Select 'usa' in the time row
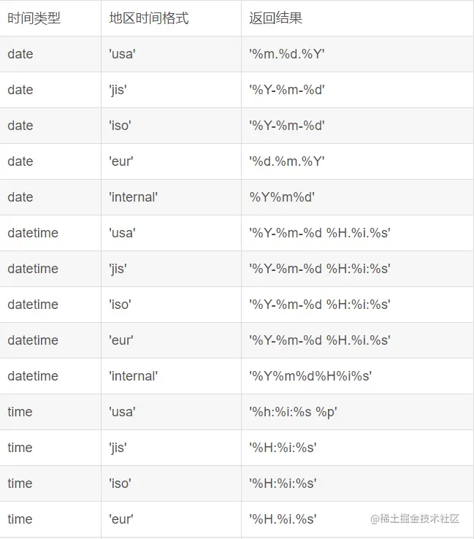The image size is (474, 539). coord(122,412)
